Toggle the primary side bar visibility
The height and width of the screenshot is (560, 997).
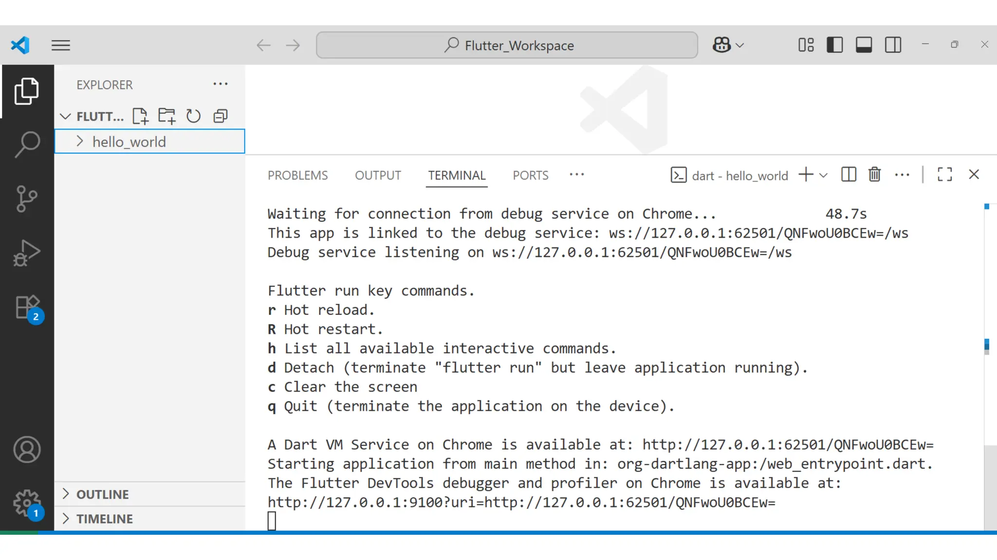834,45
